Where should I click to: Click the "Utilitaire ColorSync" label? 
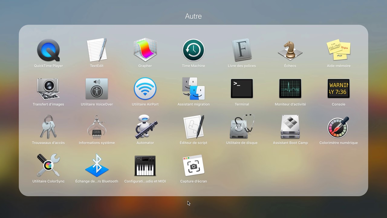(48, 181)
